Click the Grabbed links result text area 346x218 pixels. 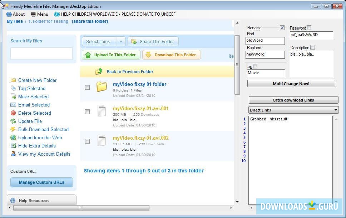point(290,160)
